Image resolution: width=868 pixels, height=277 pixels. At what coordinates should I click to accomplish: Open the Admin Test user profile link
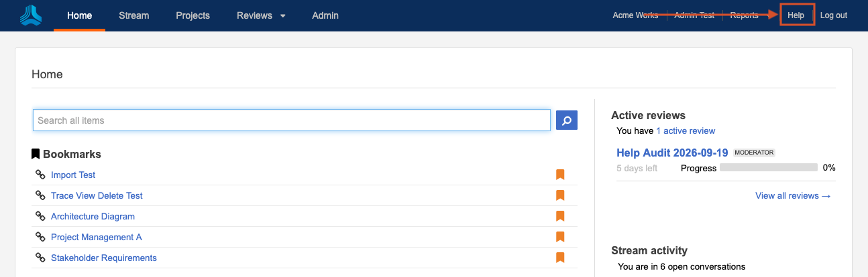(x=694, y=15)
